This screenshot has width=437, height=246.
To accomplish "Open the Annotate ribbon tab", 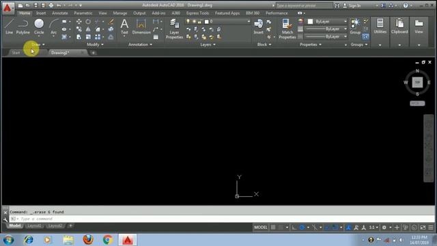I will (x=60, y=13).
